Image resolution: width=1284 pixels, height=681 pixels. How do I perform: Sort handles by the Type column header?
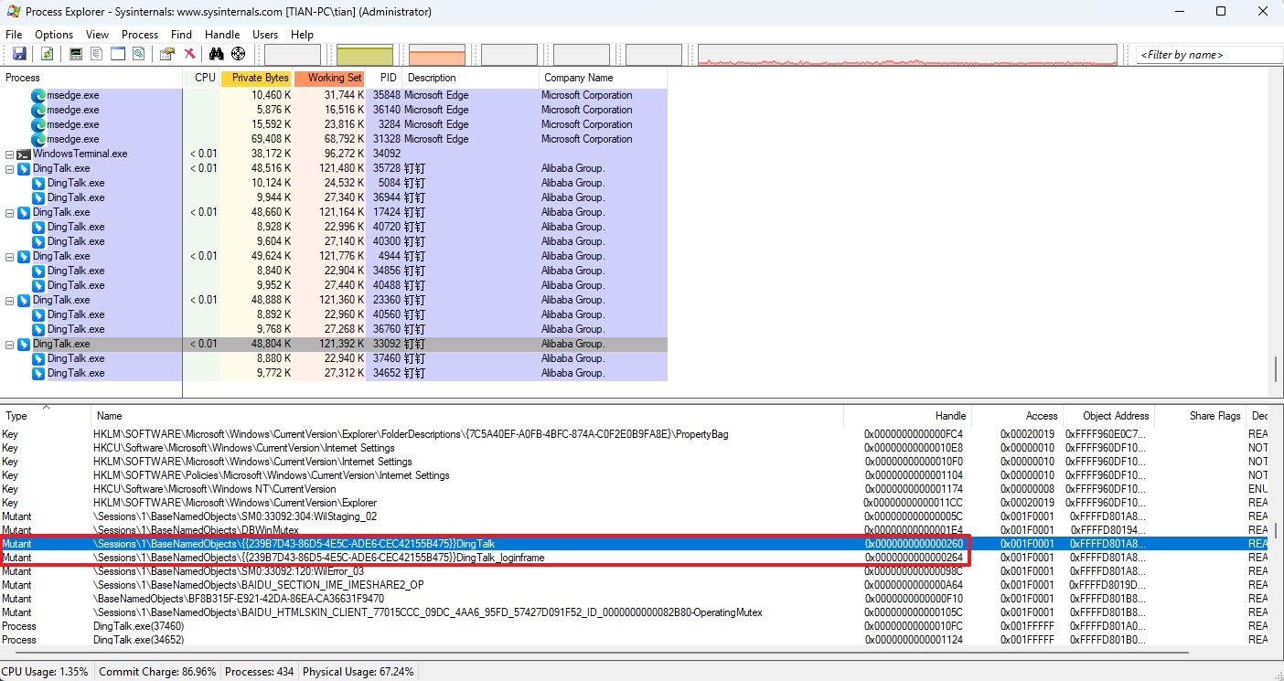[x=46, y=415]
